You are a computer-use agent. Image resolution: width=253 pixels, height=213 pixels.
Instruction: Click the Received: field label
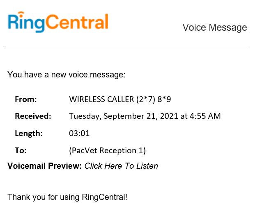pos(33,116)
